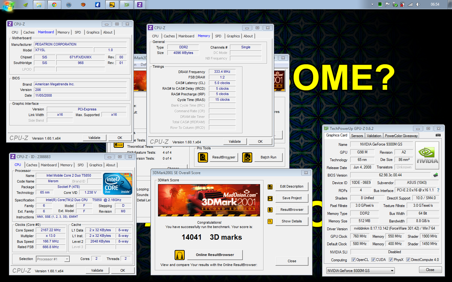
Task: Open SPD tab in the Memory CPU-Z window
Action: coord(218,36)
